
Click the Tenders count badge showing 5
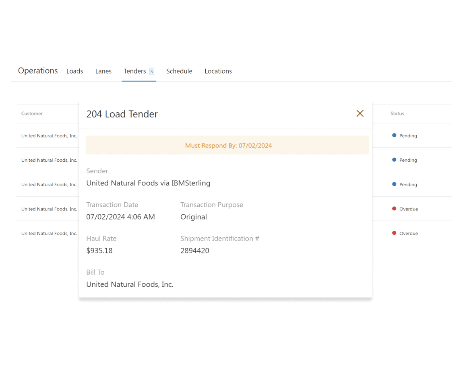point(152,72)
